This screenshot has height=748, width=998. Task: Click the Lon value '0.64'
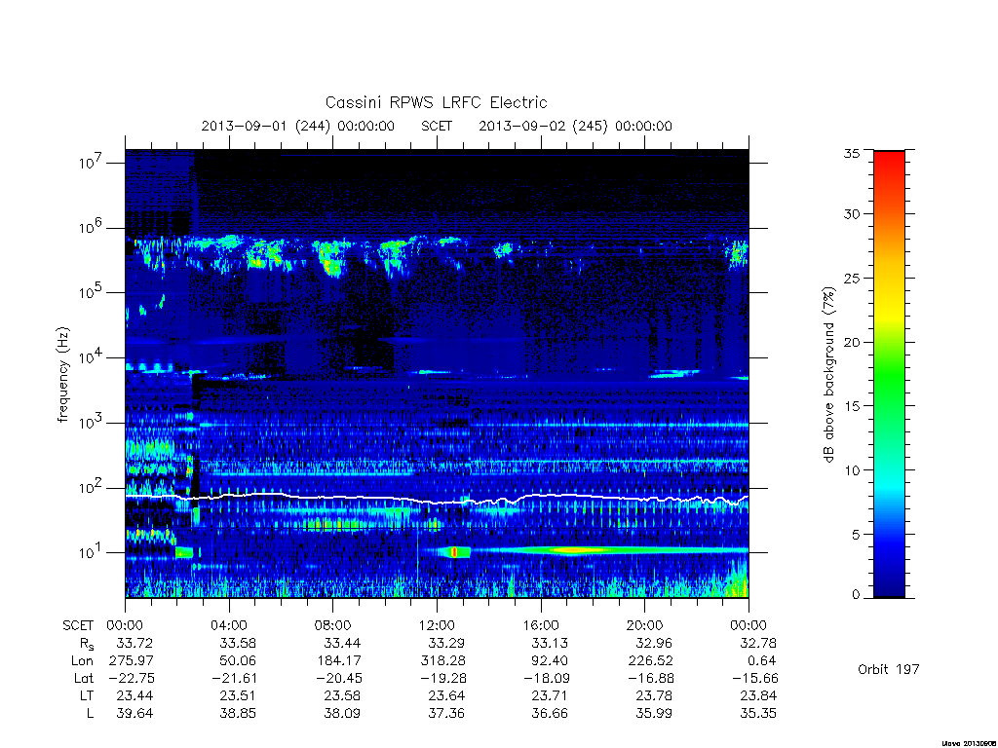coord(762,661)
